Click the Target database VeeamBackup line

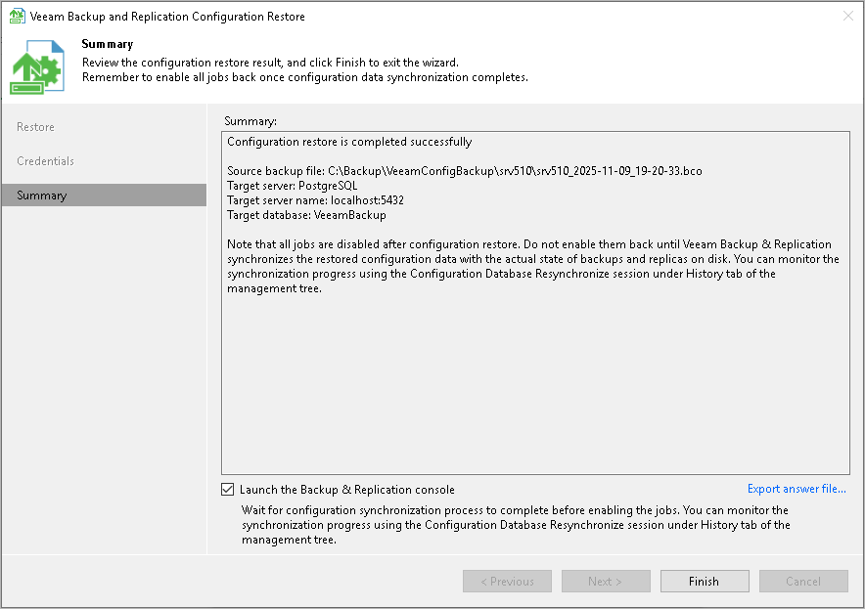[306, 215]
